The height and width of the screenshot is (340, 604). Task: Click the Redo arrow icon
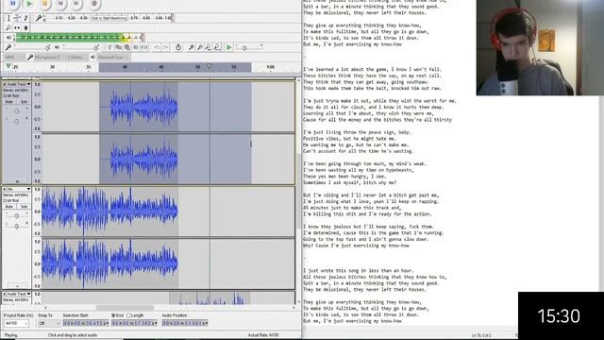click(166, 47)
